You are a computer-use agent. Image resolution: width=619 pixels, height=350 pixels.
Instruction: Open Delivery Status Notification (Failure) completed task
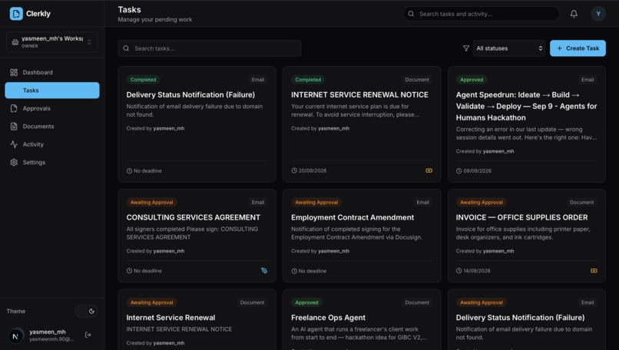click(x=197, y=124)
